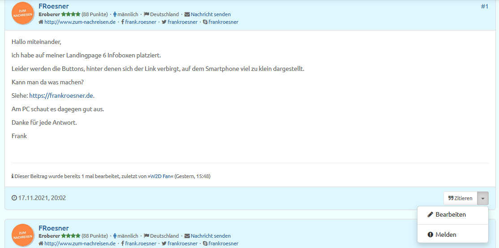Open zum-nachreisen.de homepage link in second post
This screenshot has width=499, height=248.
[x=80, y=244]
